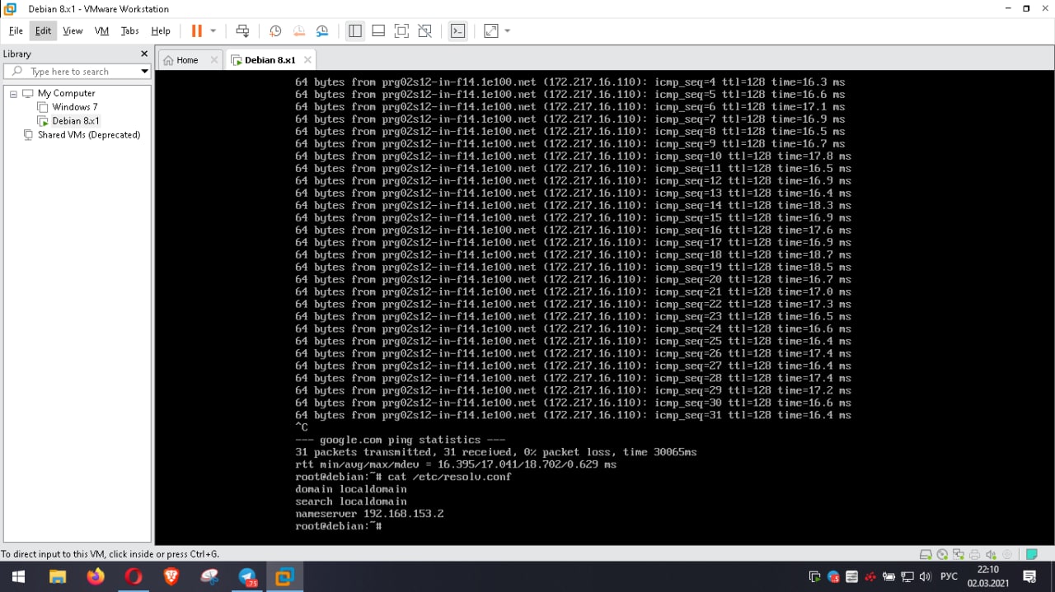
Task: Open the library search filter dropdown
Action: pyautogui.click(x=144, y=72)
